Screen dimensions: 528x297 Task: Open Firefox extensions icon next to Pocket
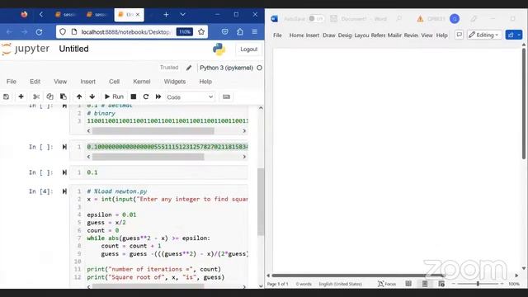coord(240,32)
